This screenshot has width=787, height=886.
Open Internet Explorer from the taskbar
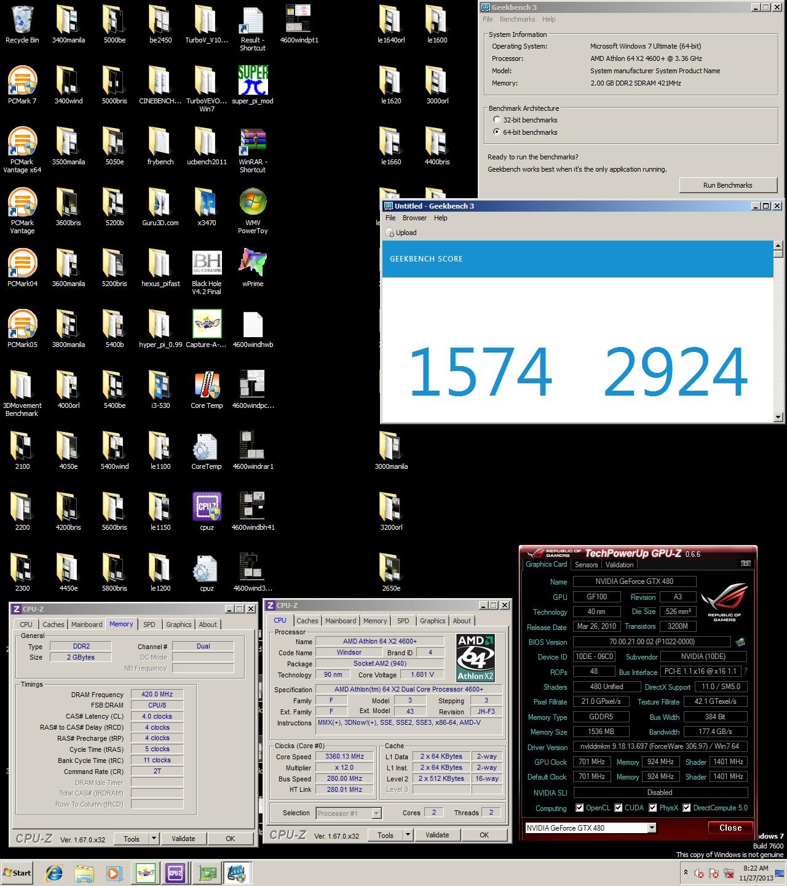(x=54, y=873)
